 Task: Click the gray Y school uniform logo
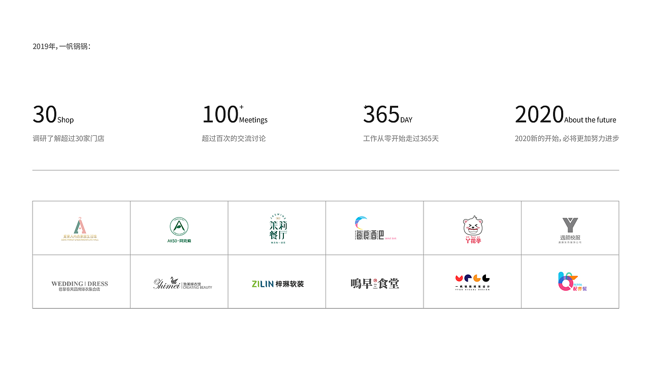[x=570, y=231]
